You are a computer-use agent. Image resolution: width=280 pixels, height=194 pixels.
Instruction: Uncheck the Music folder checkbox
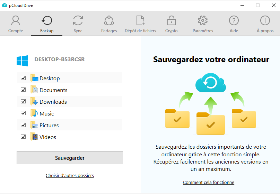click(23, 113)
